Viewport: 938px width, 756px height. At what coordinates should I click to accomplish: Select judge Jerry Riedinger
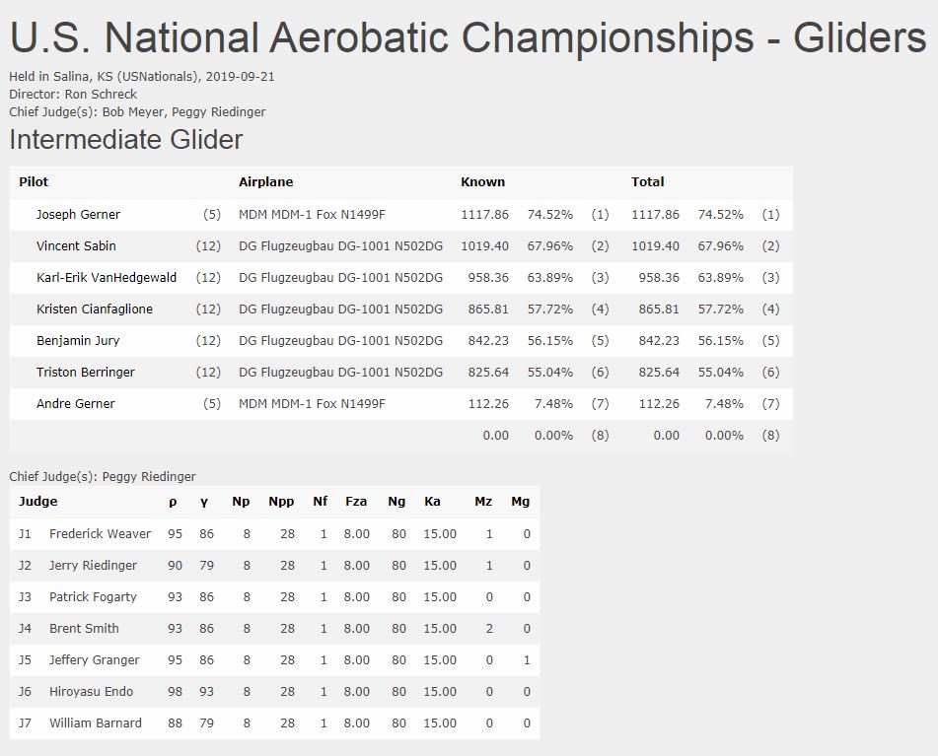click(x=93, y=566)
